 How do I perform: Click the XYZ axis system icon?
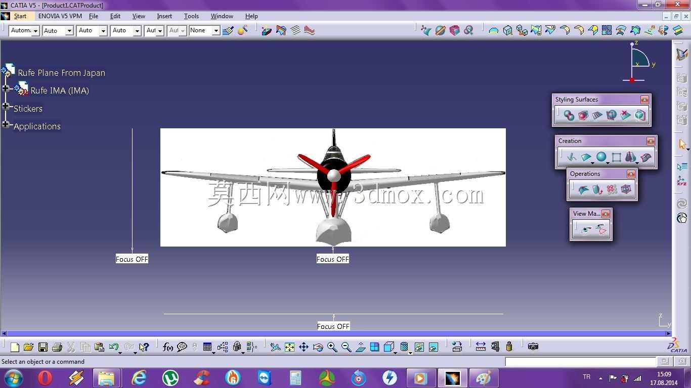point(682,181)
